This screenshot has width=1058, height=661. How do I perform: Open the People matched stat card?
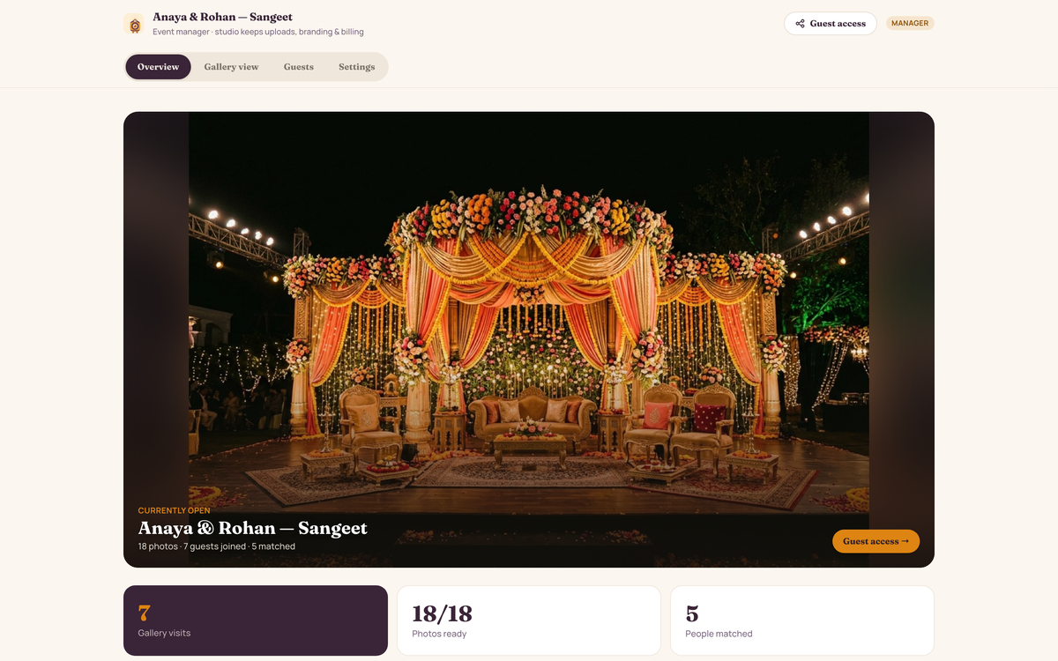click(802, 620)
